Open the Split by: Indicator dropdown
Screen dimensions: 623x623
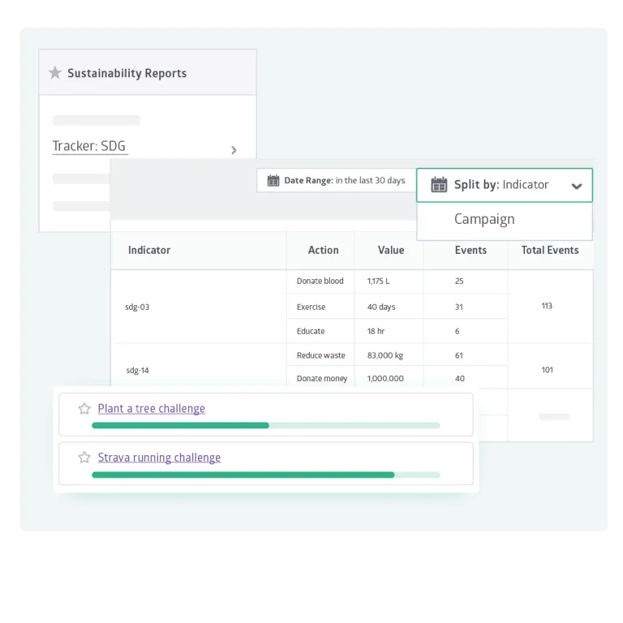click(504, 185)
